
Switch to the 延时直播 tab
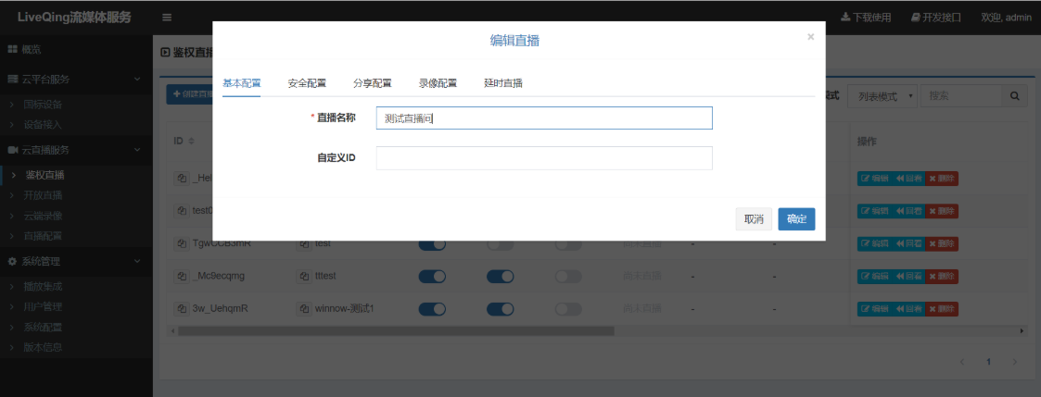point(503,83)
